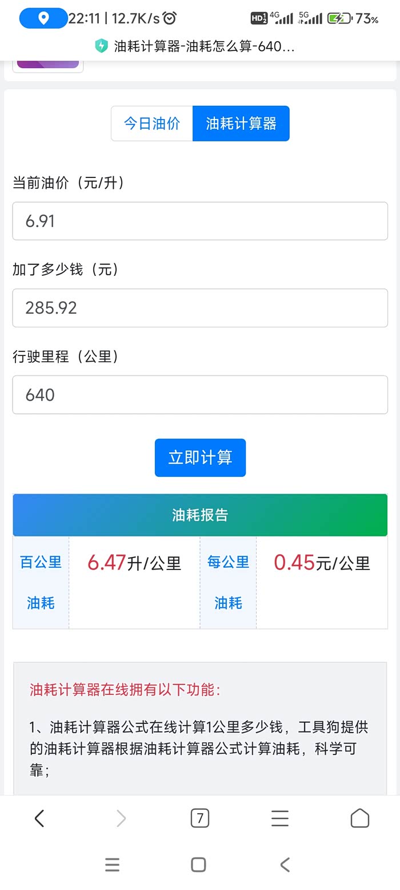Tap the 当前油价 input field
Screen dimensions: 400x890
200,221
